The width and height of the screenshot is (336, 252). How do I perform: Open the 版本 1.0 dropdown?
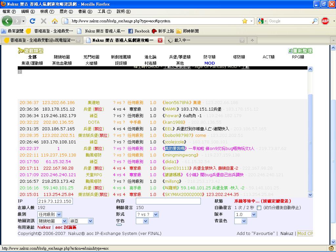(245, 214)
